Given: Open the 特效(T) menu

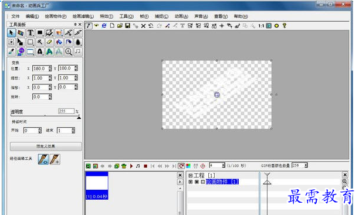Looking at the screenshot, I should pos(106,16).
